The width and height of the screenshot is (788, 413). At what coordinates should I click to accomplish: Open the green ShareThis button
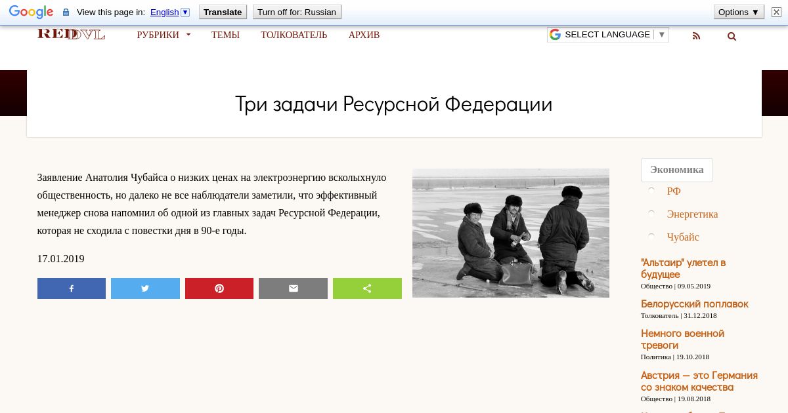367,288
